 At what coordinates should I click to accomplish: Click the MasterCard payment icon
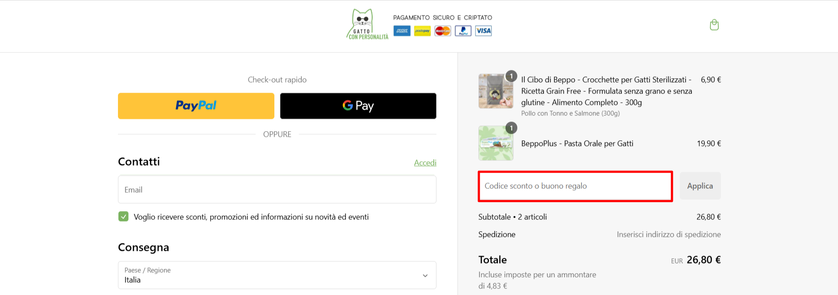443,31
